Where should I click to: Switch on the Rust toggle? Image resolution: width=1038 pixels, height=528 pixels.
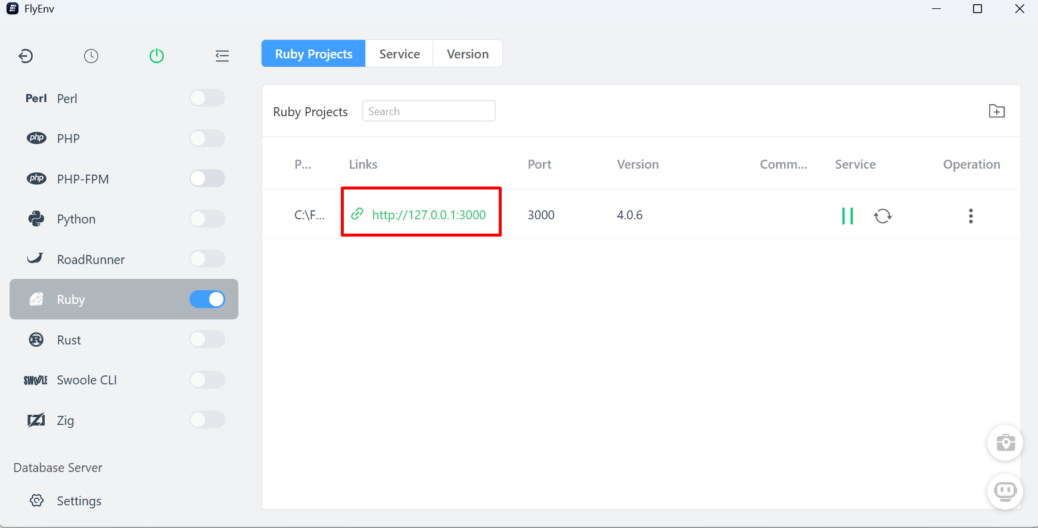207,339
